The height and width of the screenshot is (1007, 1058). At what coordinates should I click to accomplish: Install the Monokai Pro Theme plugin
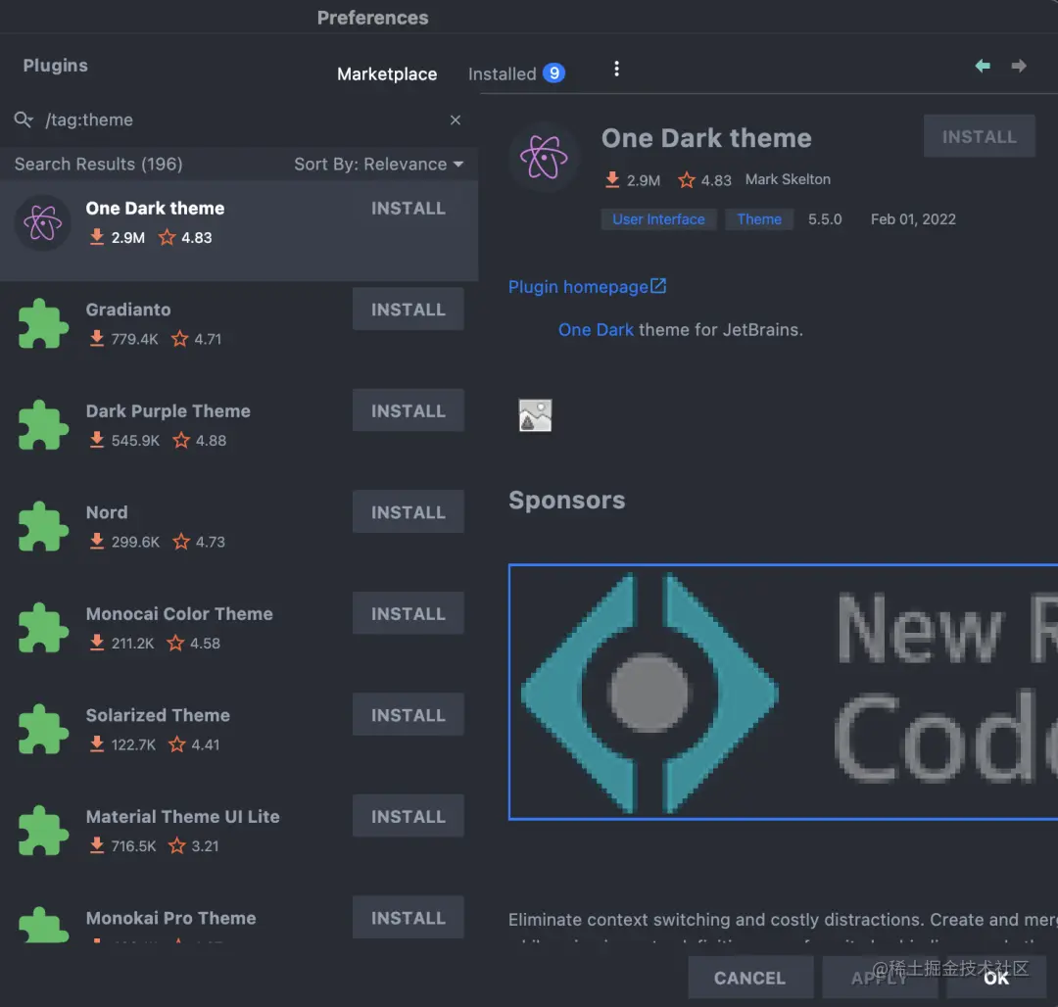coord(409,917)
